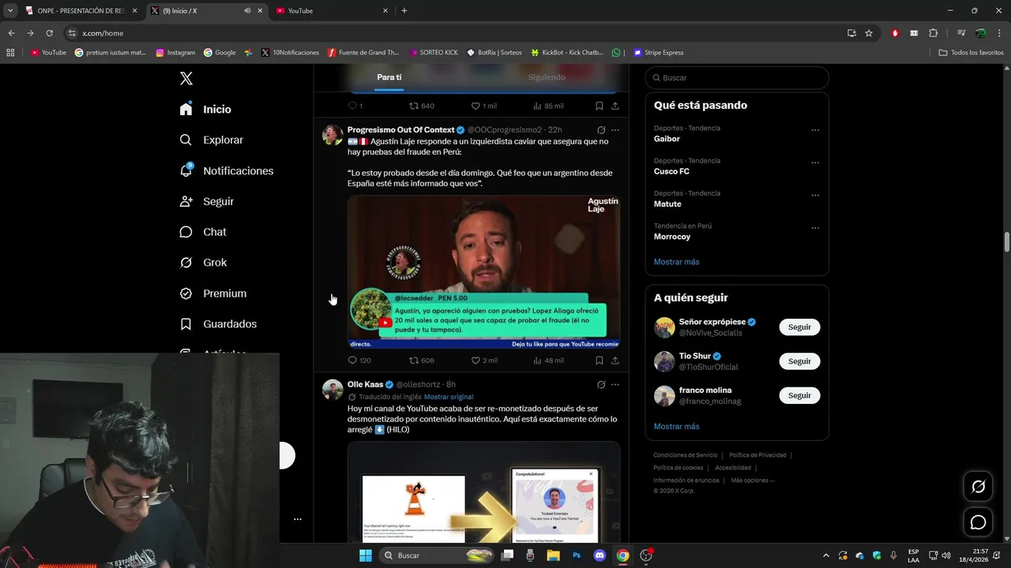Share the Progresismo Out Of Context post
The width and height of the screenshot is (1011, 568).
coord(615,361)
